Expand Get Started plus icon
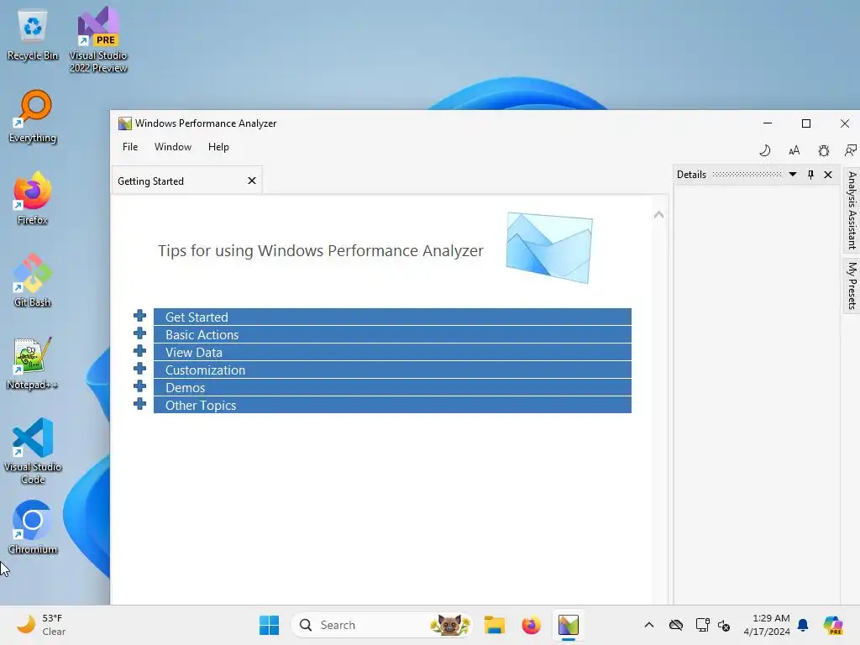The image size is (860, 645). tap(140, 316)
